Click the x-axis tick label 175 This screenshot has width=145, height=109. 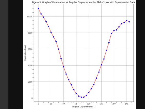pos(127,104)
